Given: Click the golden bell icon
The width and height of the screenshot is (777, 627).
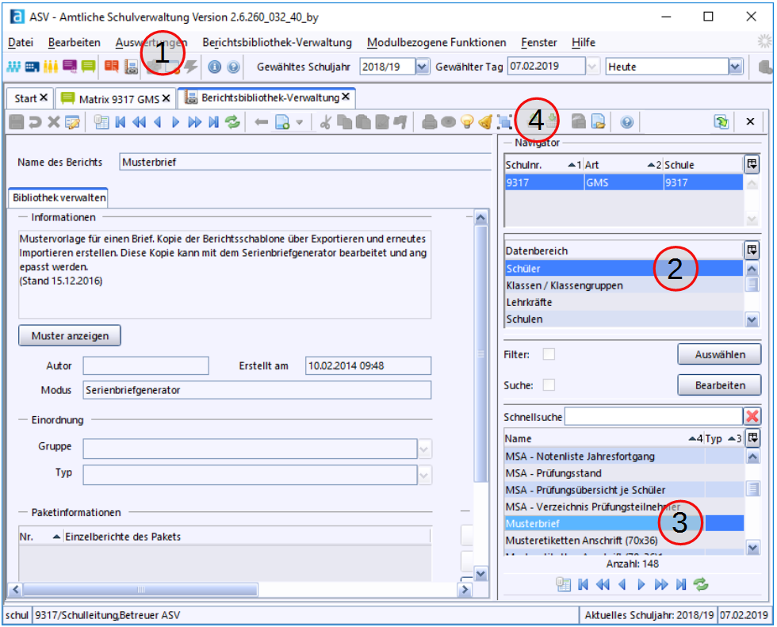Looking at the screenshot, I should (485, 122).
